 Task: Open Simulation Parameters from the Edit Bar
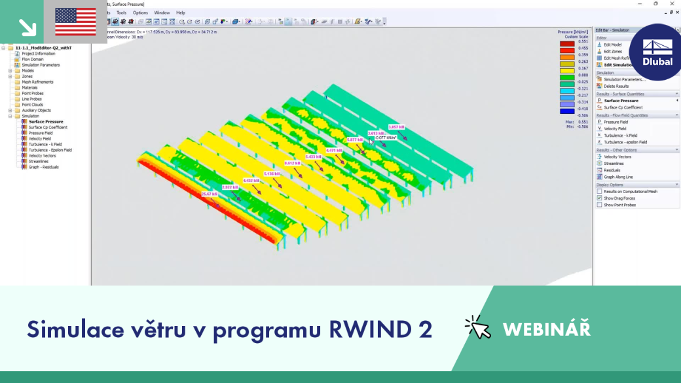tap(624, 79)
